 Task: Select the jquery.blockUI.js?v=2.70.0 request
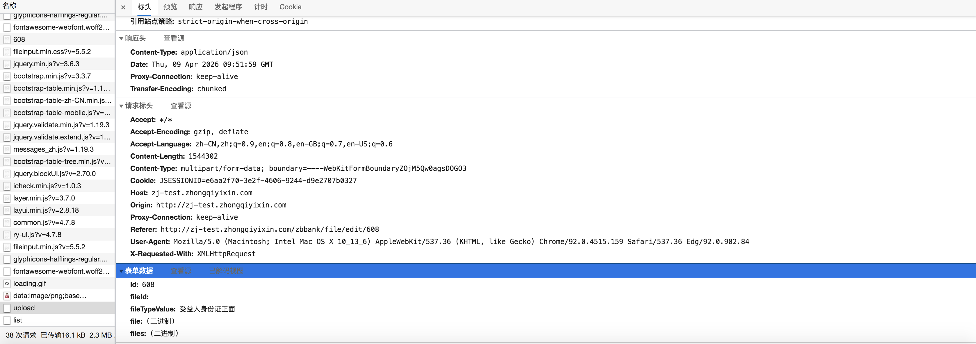(54, 174)
